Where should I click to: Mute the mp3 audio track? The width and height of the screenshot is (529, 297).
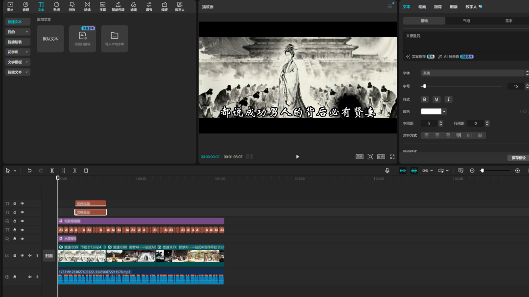[x=30, y=277]
